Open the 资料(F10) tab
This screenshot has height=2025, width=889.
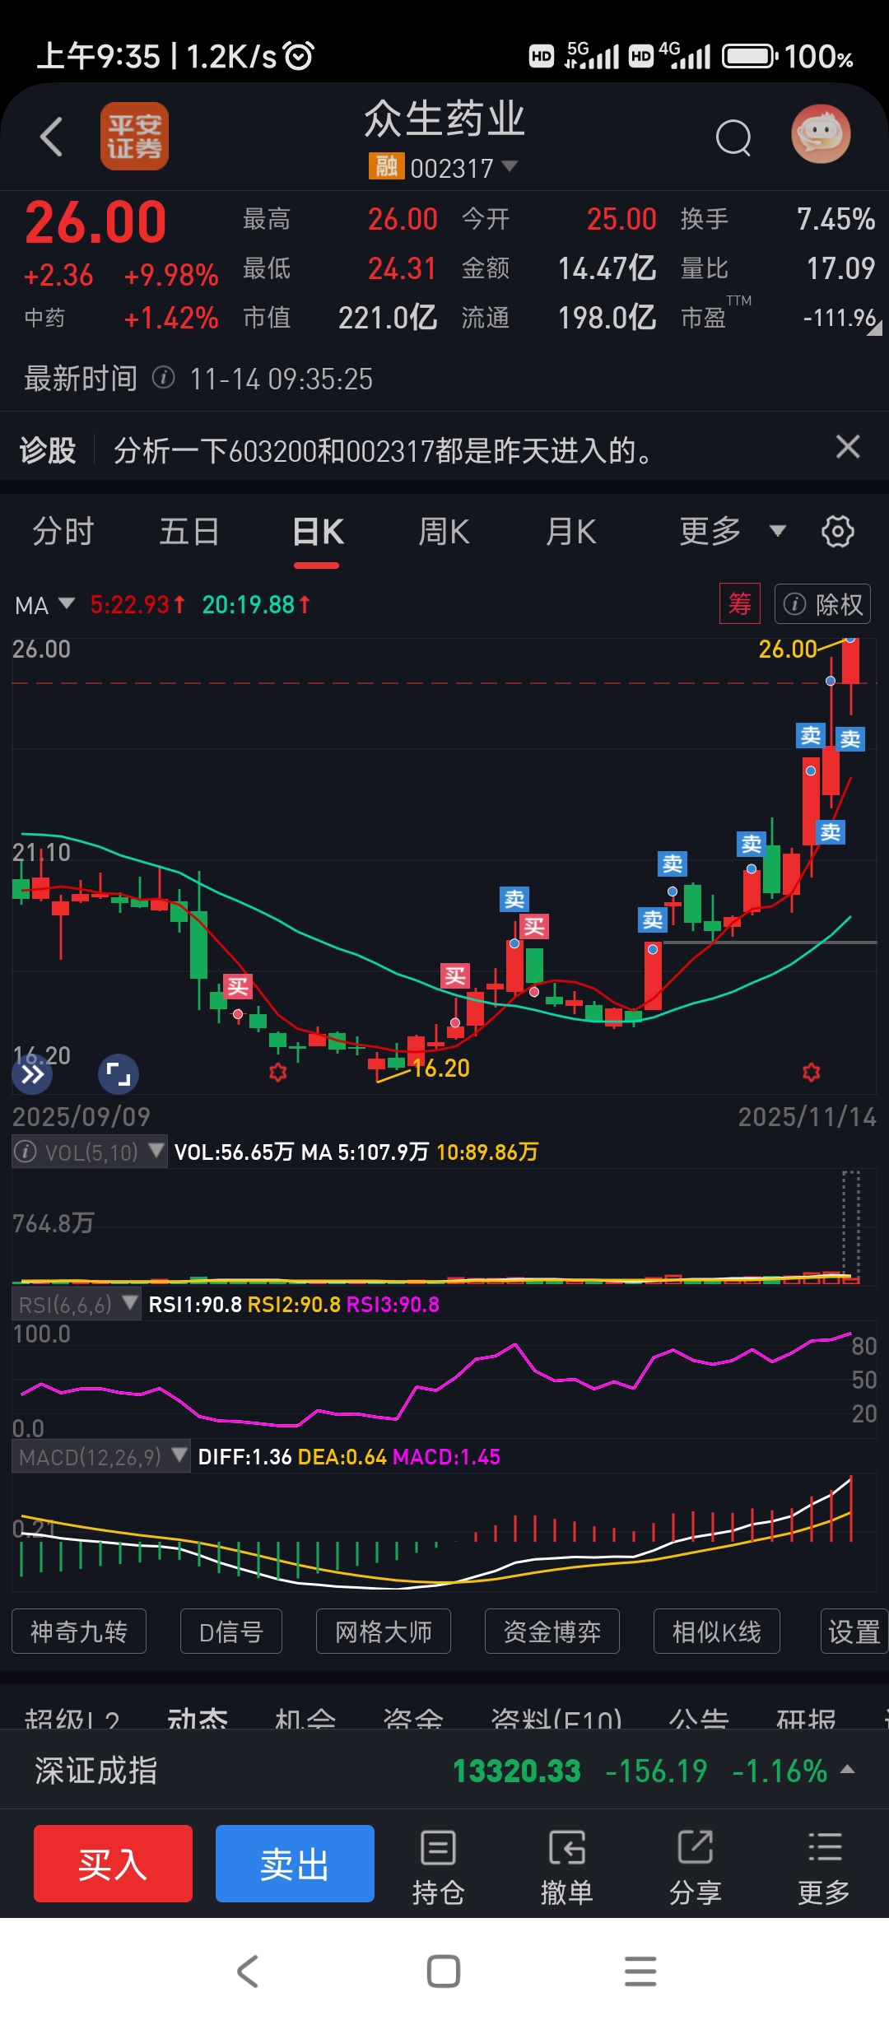pyautogui.click(x=556, y=1717)
